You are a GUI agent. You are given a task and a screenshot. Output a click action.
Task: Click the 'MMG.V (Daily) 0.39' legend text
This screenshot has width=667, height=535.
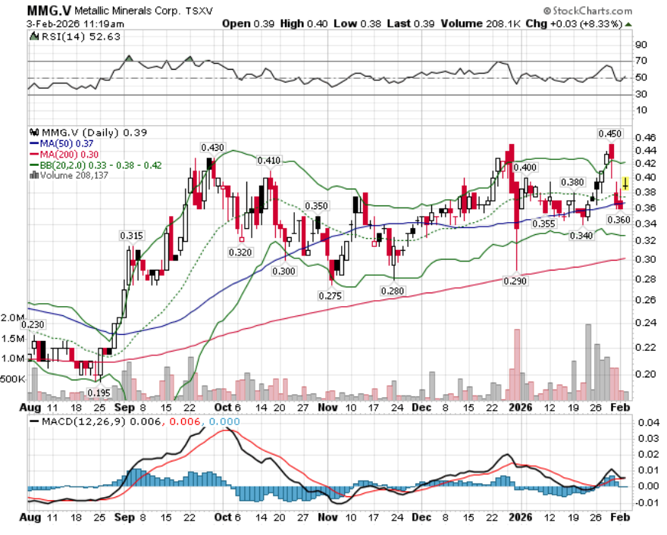point(94,133)
